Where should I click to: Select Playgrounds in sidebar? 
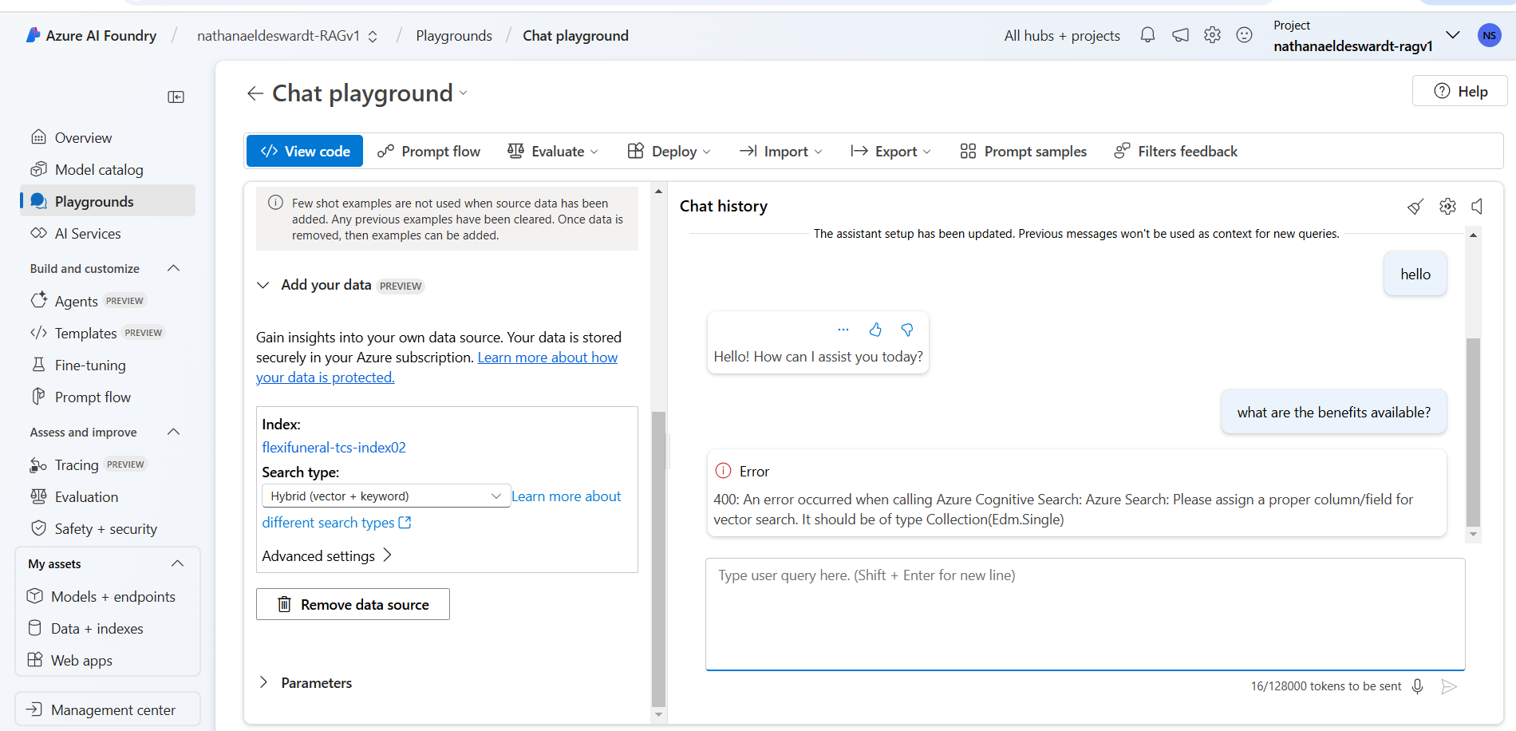[x=107, y=201]
